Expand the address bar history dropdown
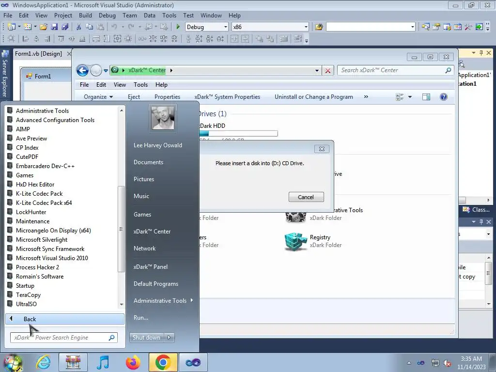 317,71
